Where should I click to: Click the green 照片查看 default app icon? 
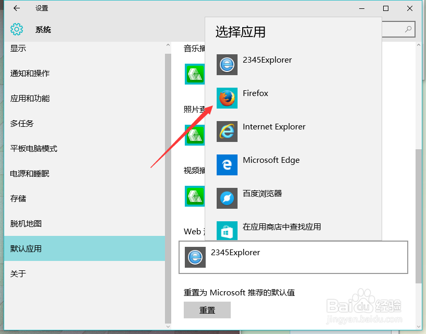(195, 135)
